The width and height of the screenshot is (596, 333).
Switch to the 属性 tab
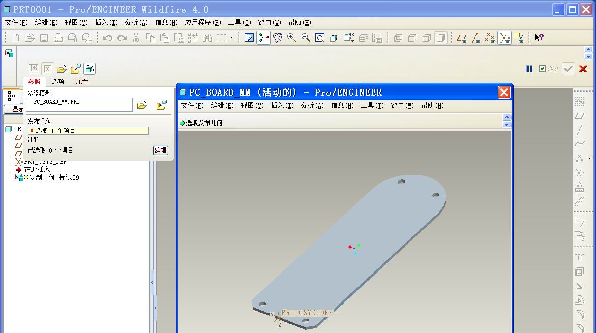[x=82, y=82]
